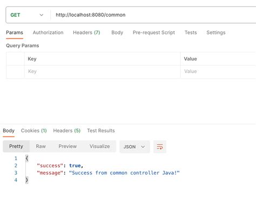Open the Settings tab
The width and height of the screenshot is (256, 197).
[216, 32]
